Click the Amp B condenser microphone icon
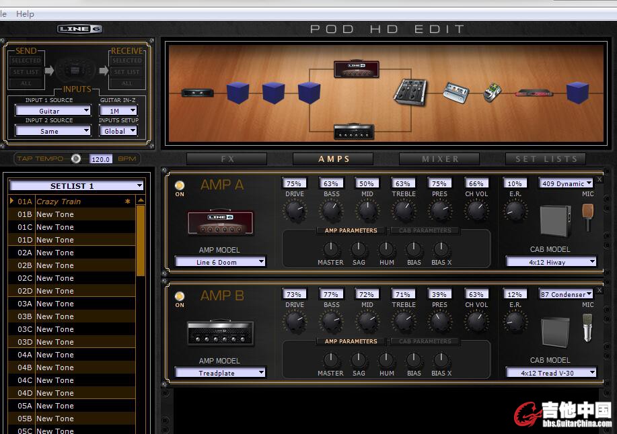617x434 pixels. click(x=587, y=328)
